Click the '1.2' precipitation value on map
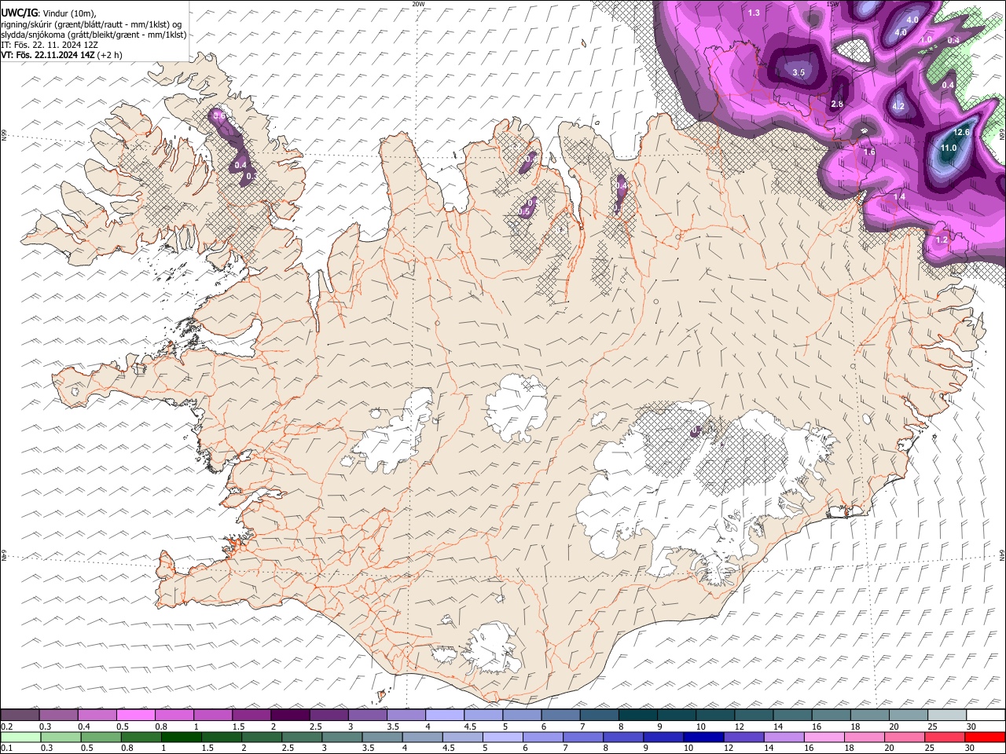Image resolution: width=1006 pixels, height=754 pixels. tap(942, 240)
